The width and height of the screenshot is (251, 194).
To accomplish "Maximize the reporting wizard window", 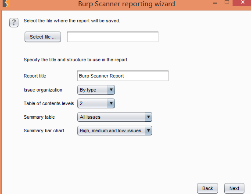I will (x=227, y=2).
